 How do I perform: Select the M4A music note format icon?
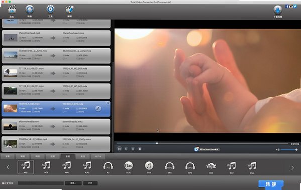point(149,166)
